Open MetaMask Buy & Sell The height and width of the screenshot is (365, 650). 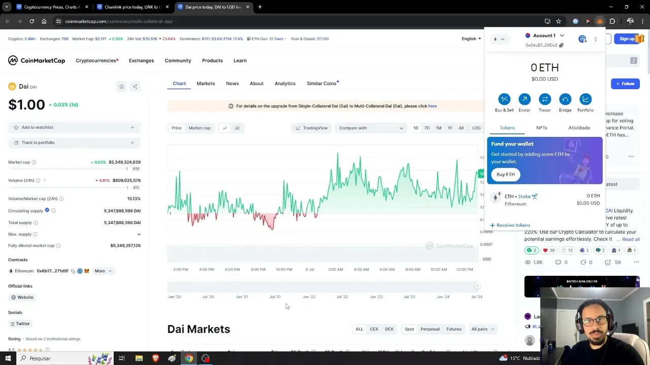(x=504, y=99)
